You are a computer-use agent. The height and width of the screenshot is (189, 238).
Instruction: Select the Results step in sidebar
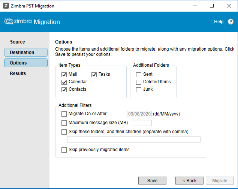tap(18, 73)
